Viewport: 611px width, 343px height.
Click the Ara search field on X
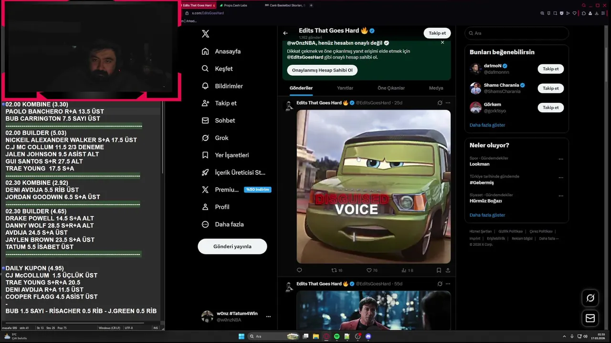click(516, 33)
